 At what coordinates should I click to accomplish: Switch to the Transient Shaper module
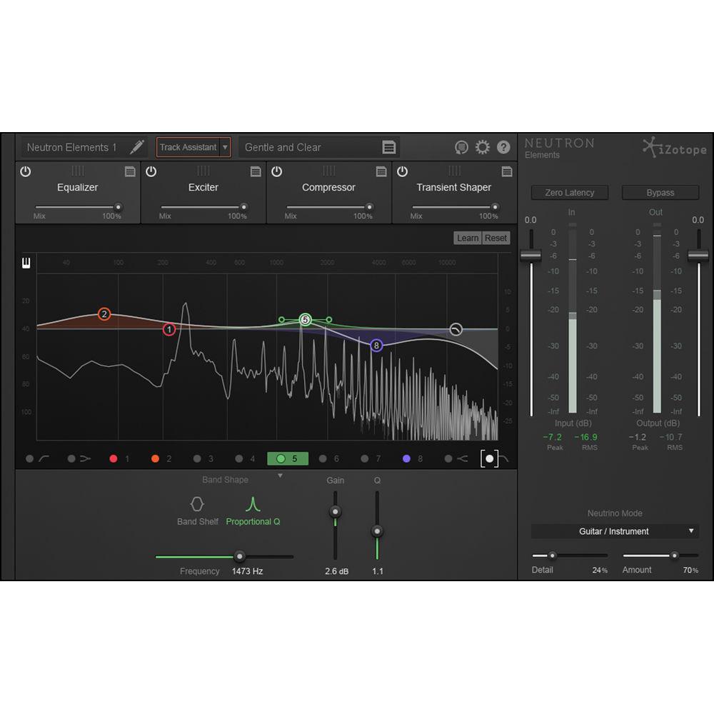pos(454,187)
